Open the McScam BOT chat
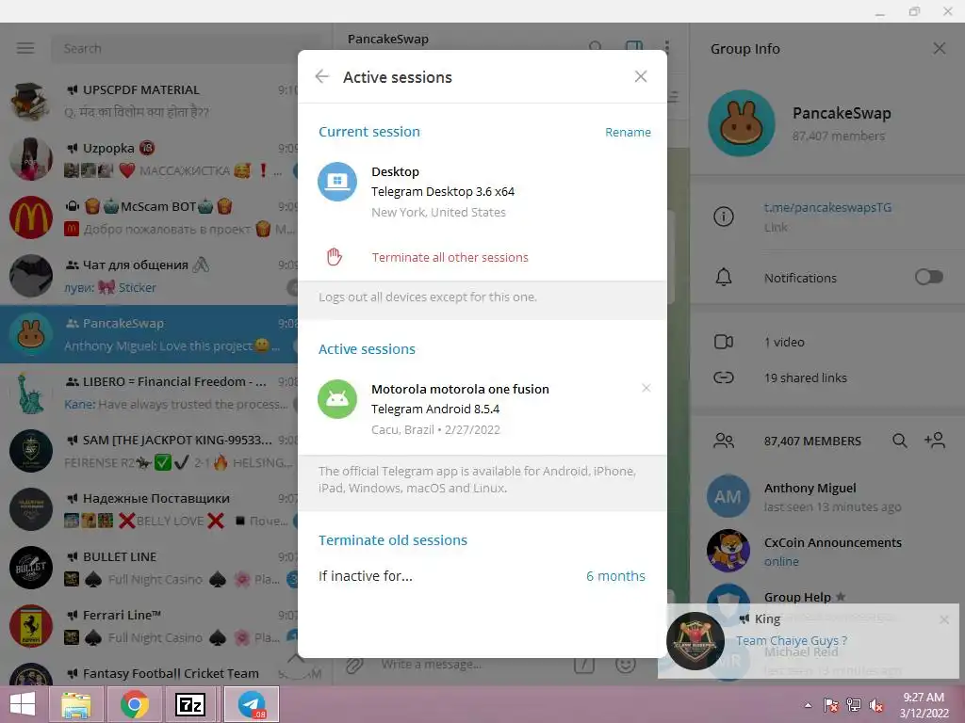 [149, 217]
